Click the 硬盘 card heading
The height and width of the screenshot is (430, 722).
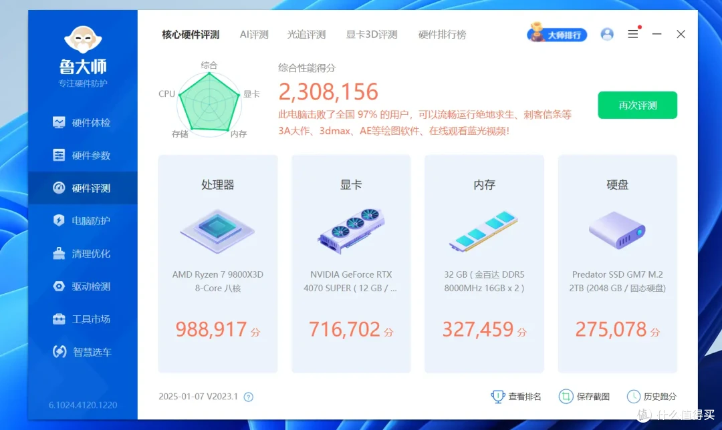[x=618, y=185]
